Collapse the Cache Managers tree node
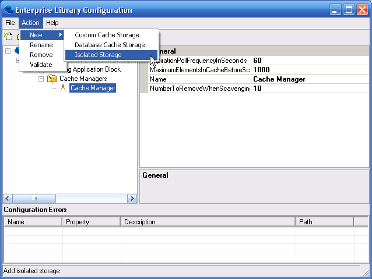This screenshot has width=372, height=279. (41, 79)
